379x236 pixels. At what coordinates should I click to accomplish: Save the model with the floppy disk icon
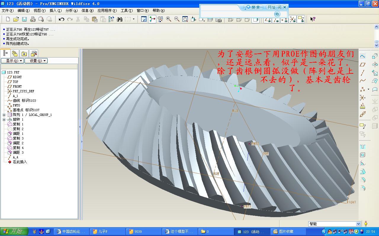[x=24, y=19]
